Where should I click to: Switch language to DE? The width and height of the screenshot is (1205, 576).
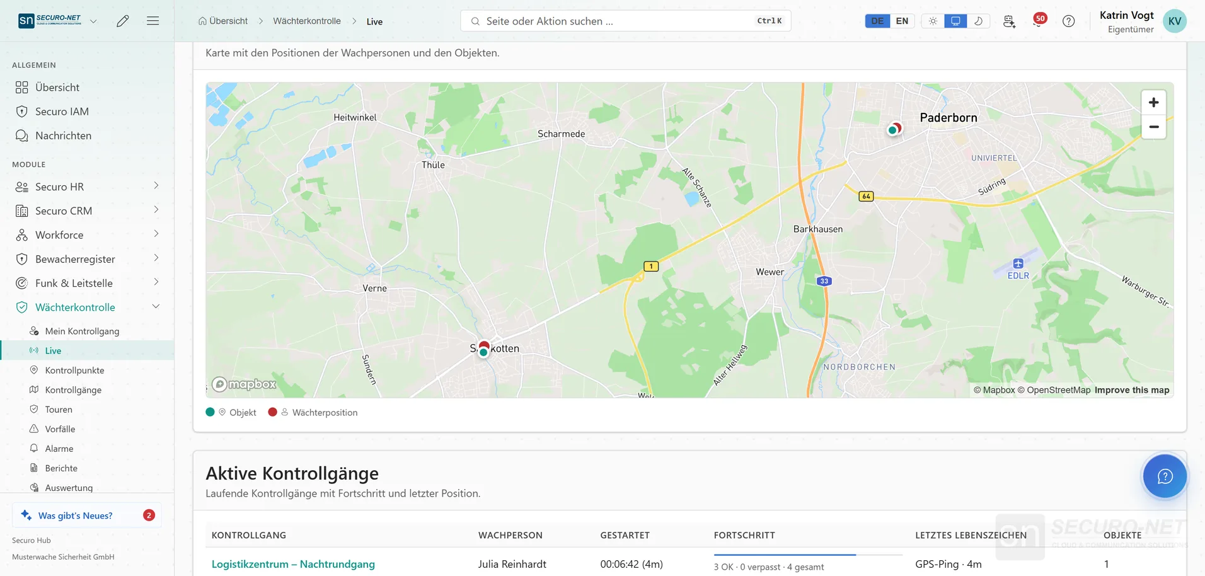click(x=877, y=21)
